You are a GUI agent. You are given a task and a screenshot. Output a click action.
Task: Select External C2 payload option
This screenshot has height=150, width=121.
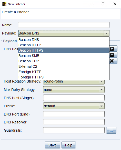(x=64, y=66)
